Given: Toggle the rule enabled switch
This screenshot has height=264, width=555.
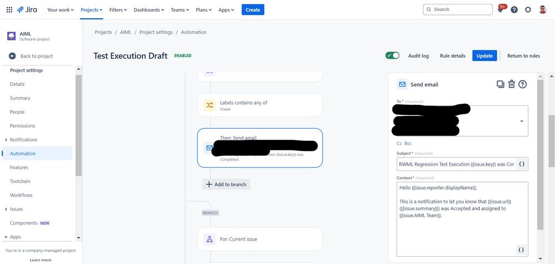Looking at the screenshot, I should (392, 55).
